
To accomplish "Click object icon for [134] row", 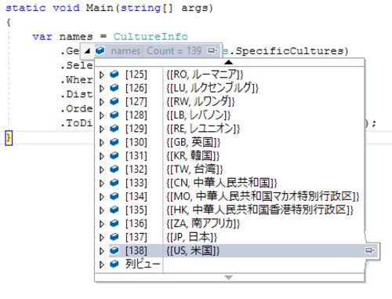I will tap(114, 196).
